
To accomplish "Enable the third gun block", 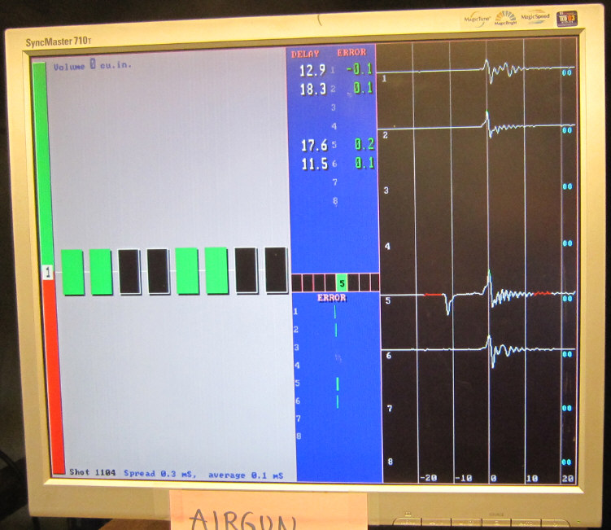I will point(129,272).
